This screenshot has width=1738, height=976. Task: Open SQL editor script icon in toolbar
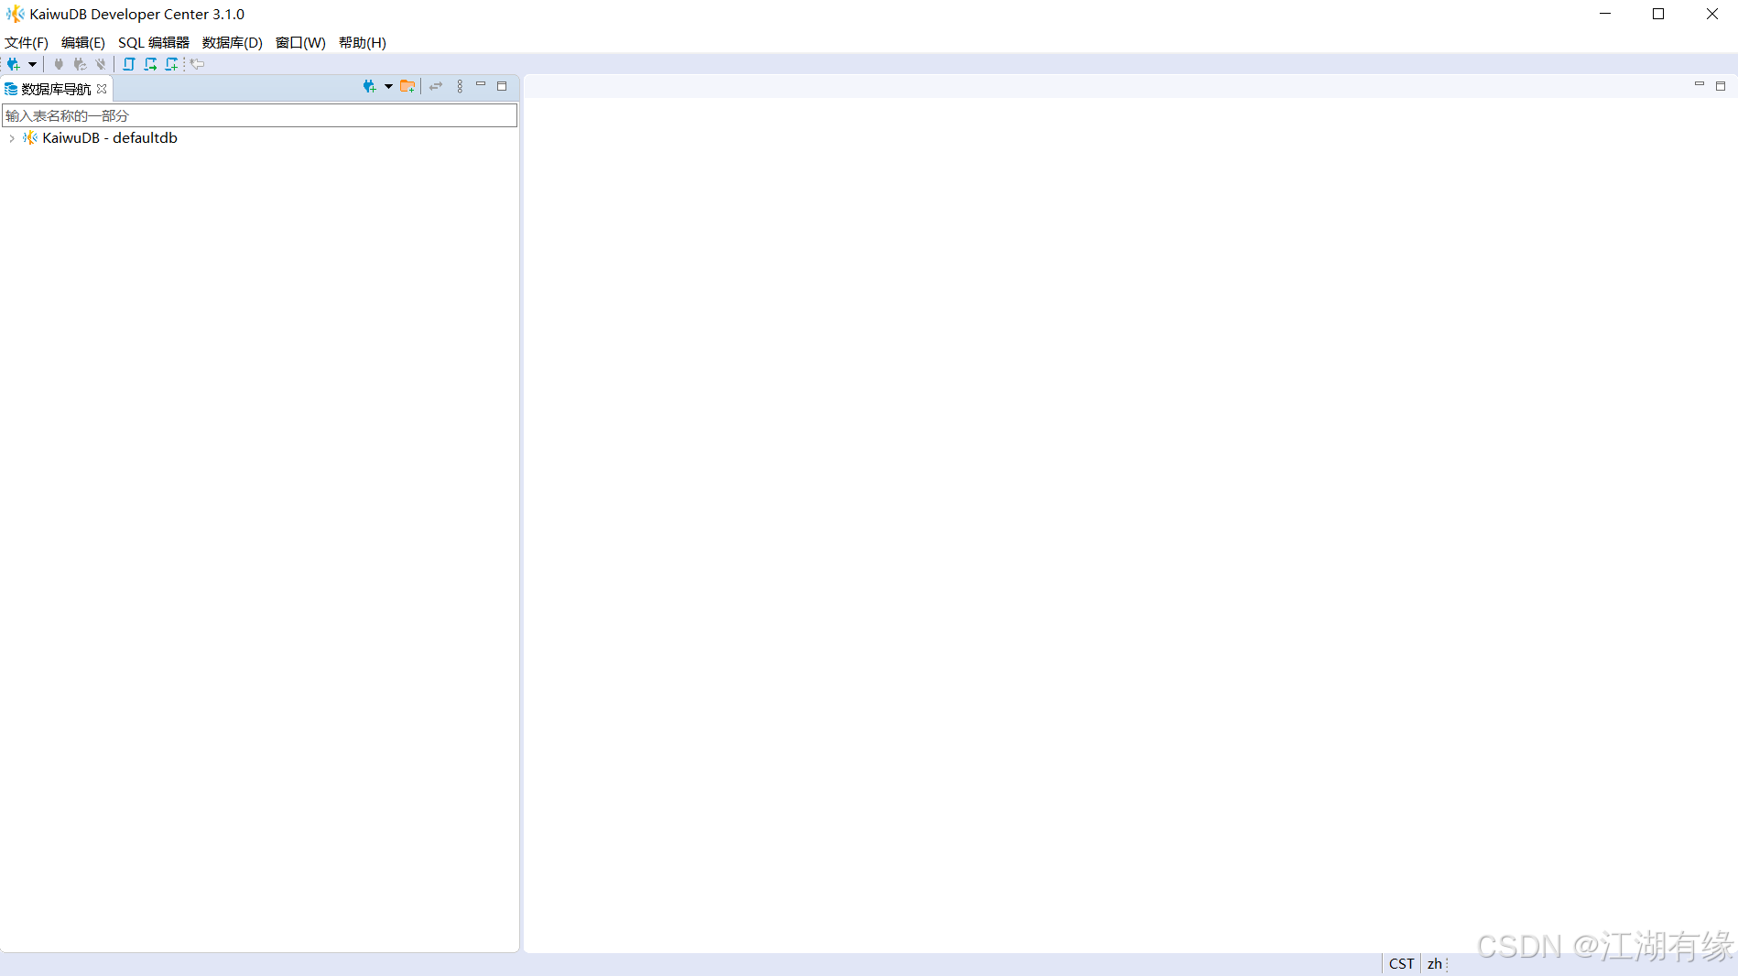pos(129,64)
